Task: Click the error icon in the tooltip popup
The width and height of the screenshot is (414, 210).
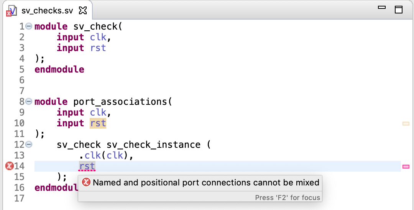Action: point(86,182)
